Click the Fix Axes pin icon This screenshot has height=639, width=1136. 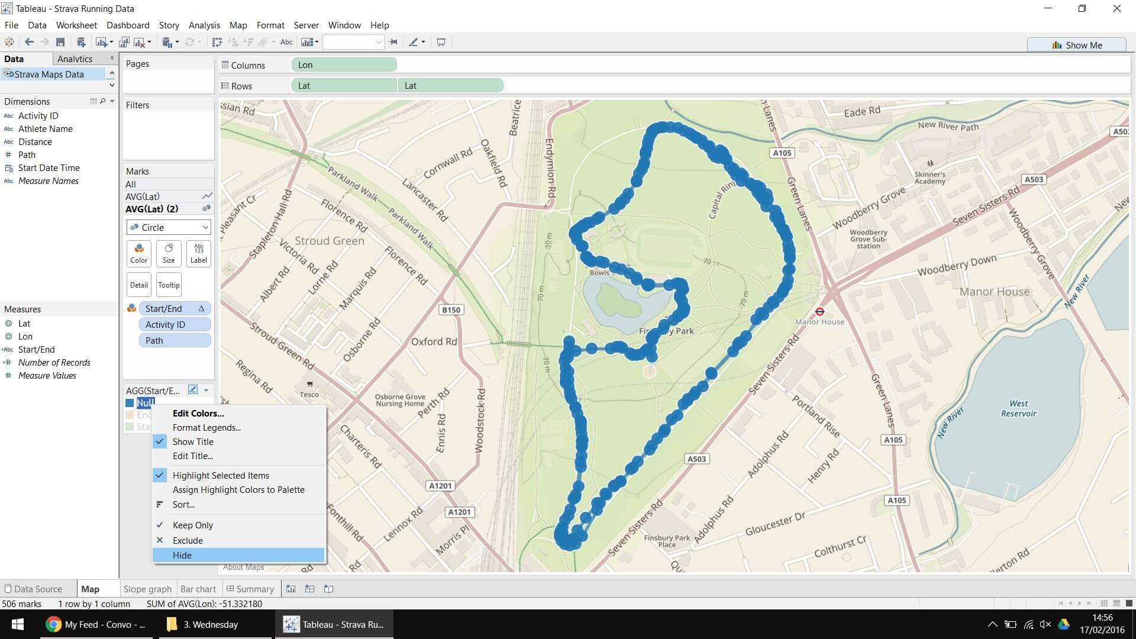(393, 42)
